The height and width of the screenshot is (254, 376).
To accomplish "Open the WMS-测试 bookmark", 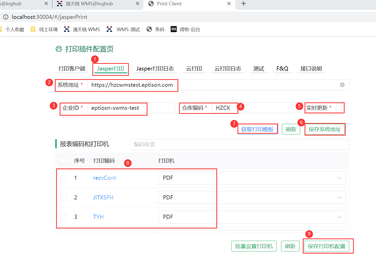I will tap(123, 30).
